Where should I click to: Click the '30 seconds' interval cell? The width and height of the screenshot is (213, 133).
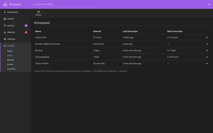pos(99,64)
